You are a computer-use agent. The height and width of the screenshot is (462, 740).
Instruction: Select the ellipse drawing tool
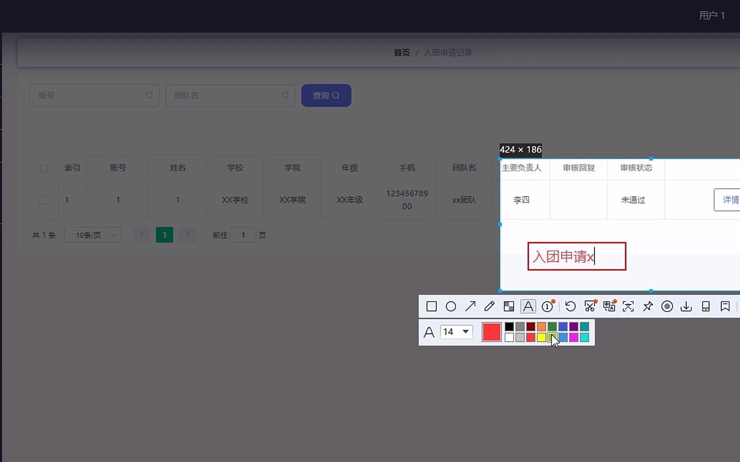click(x=451, y=306)
